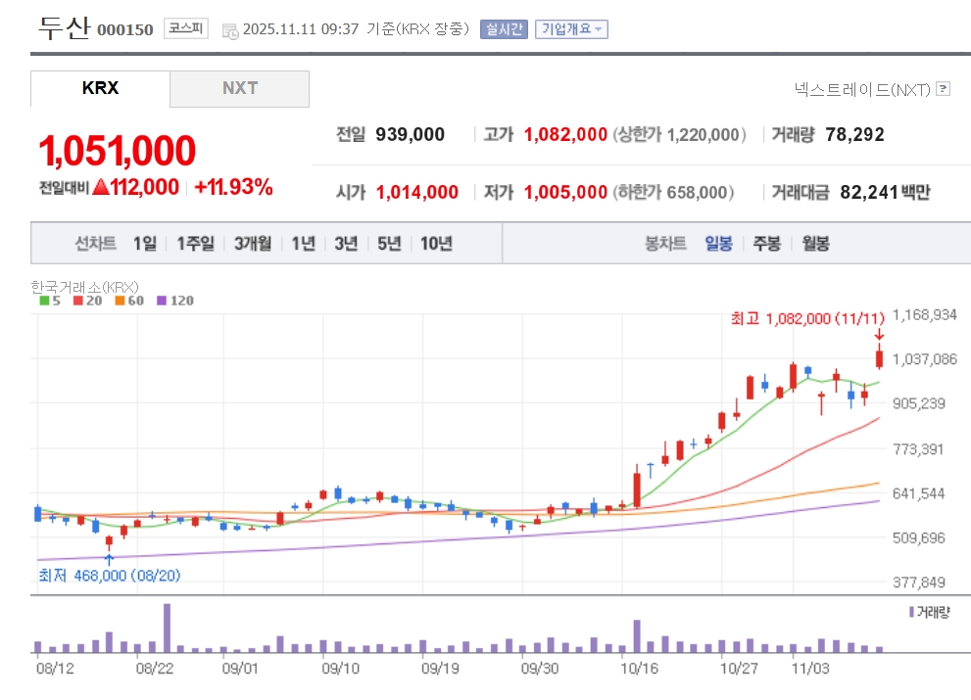Open the 넥스트레이드(NXT) link
The image size is (971, 700).
862,89
